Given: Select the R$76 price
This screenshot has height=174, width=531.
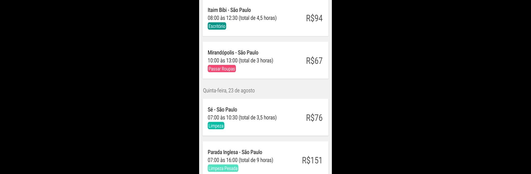Looking at the screenshot, I should click(314, 118).
